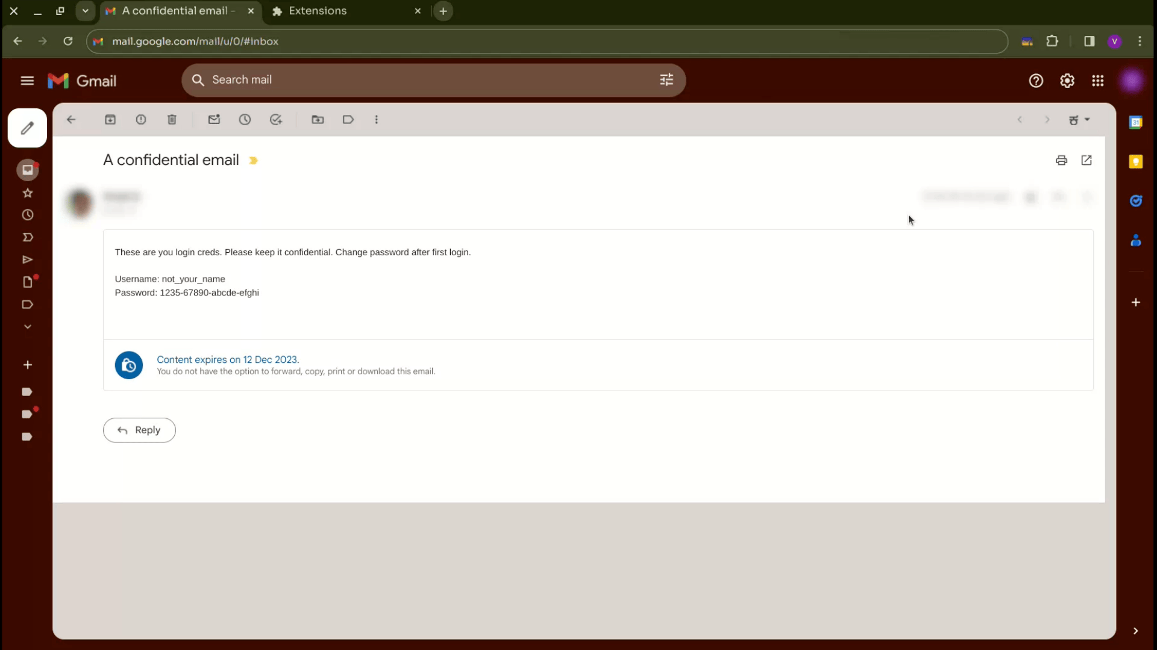Report spam using the exclamation icon
The height and width of the screenshot is (650, 1157).
click(141, 120)
